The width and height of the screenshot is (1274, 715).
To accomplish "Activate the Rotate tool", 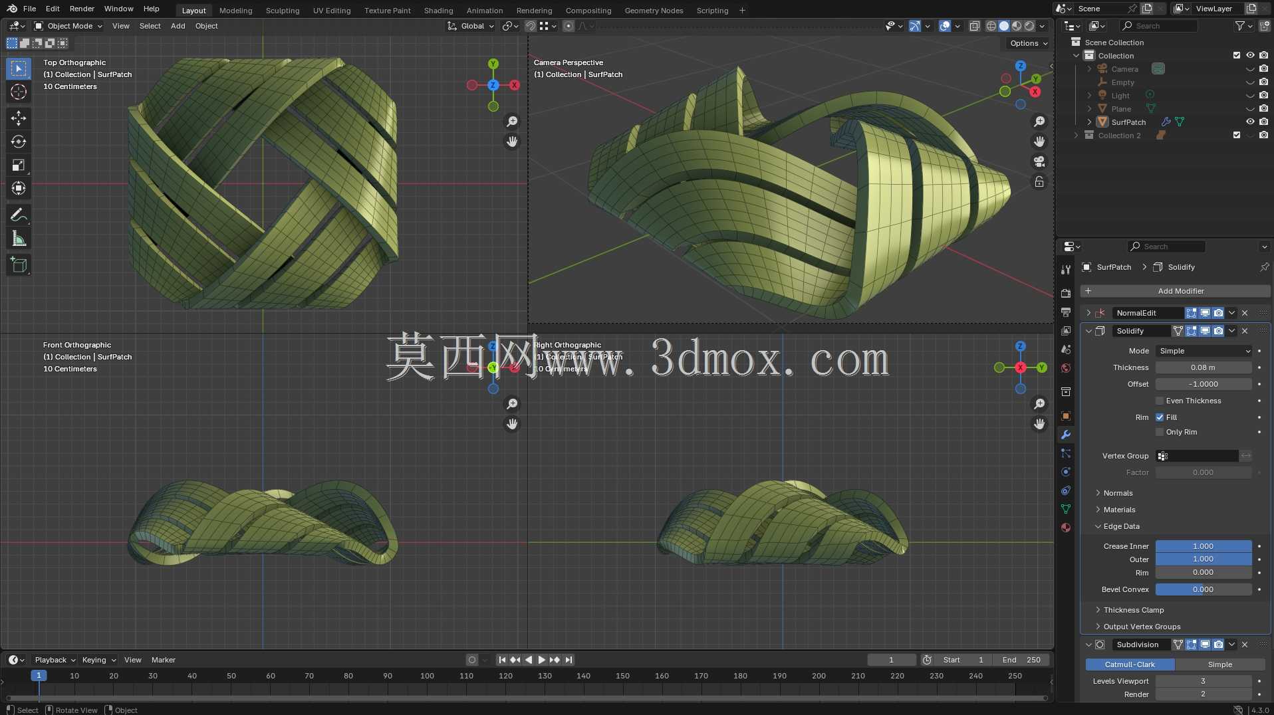I will pyautogui.click(x=19, y=142).
